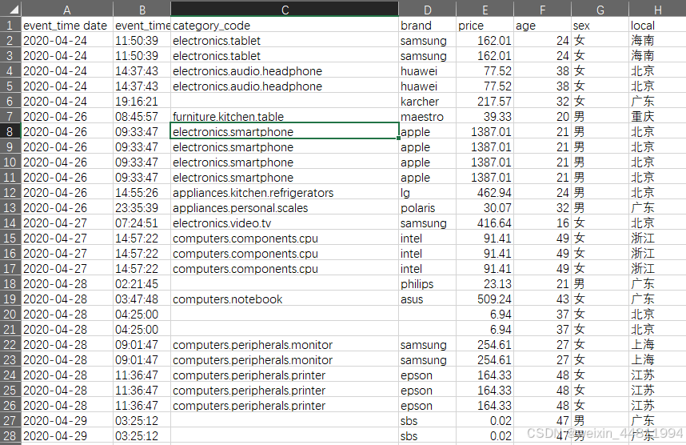Select row 15 header
686x445 pixels.
tap(10, 239)
